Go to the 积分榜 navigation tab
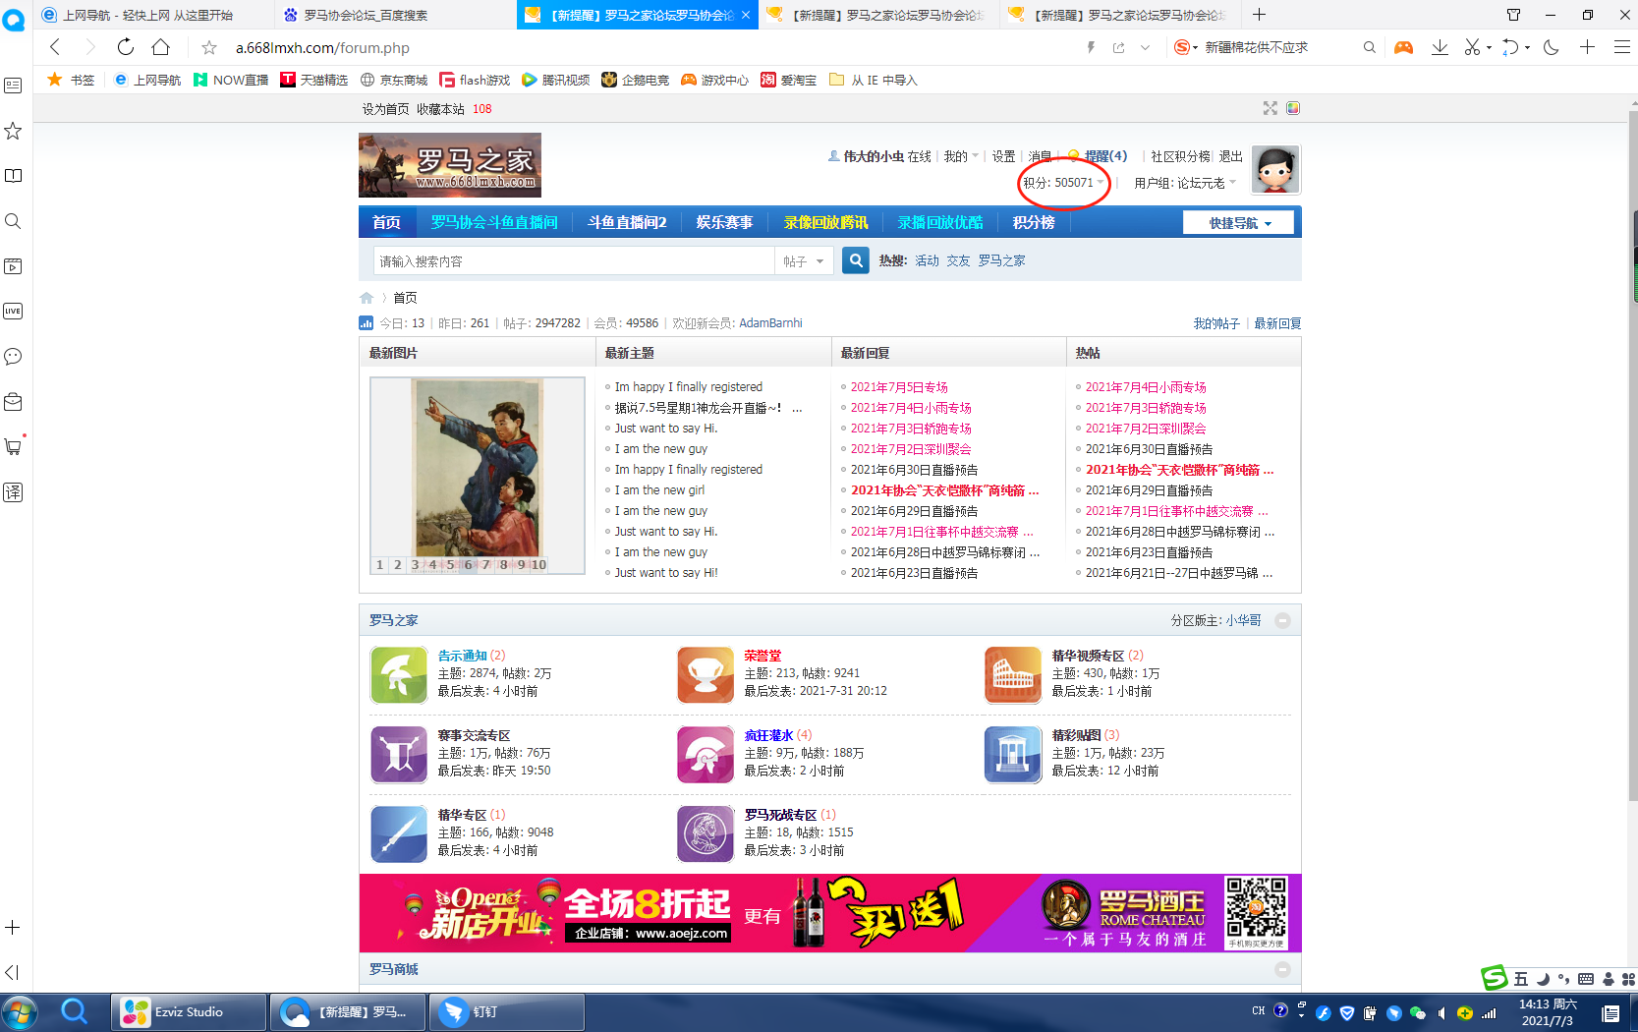This screenshot has width=1638, height=1032. [x=1033, y=223]
